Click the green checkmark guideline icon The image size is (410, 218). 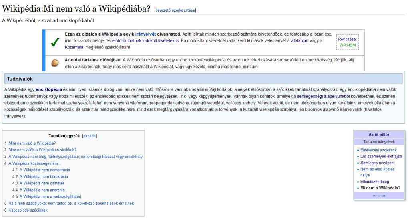click(x=55, y=42)
